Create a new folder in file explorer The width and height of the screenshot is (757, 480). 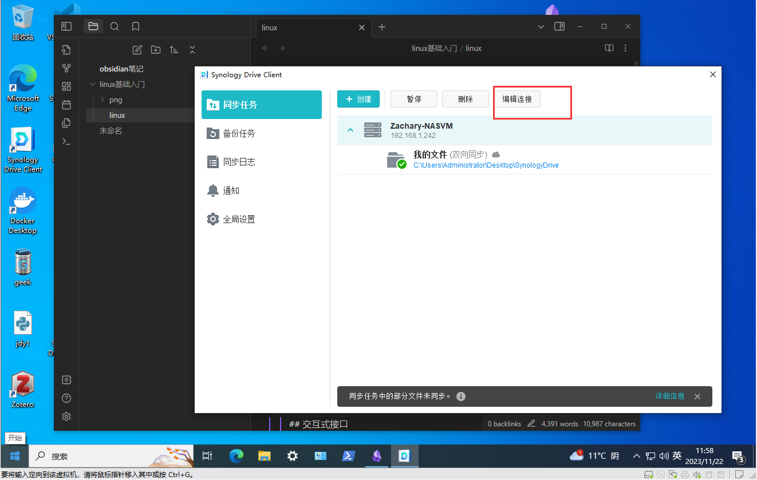155,50
